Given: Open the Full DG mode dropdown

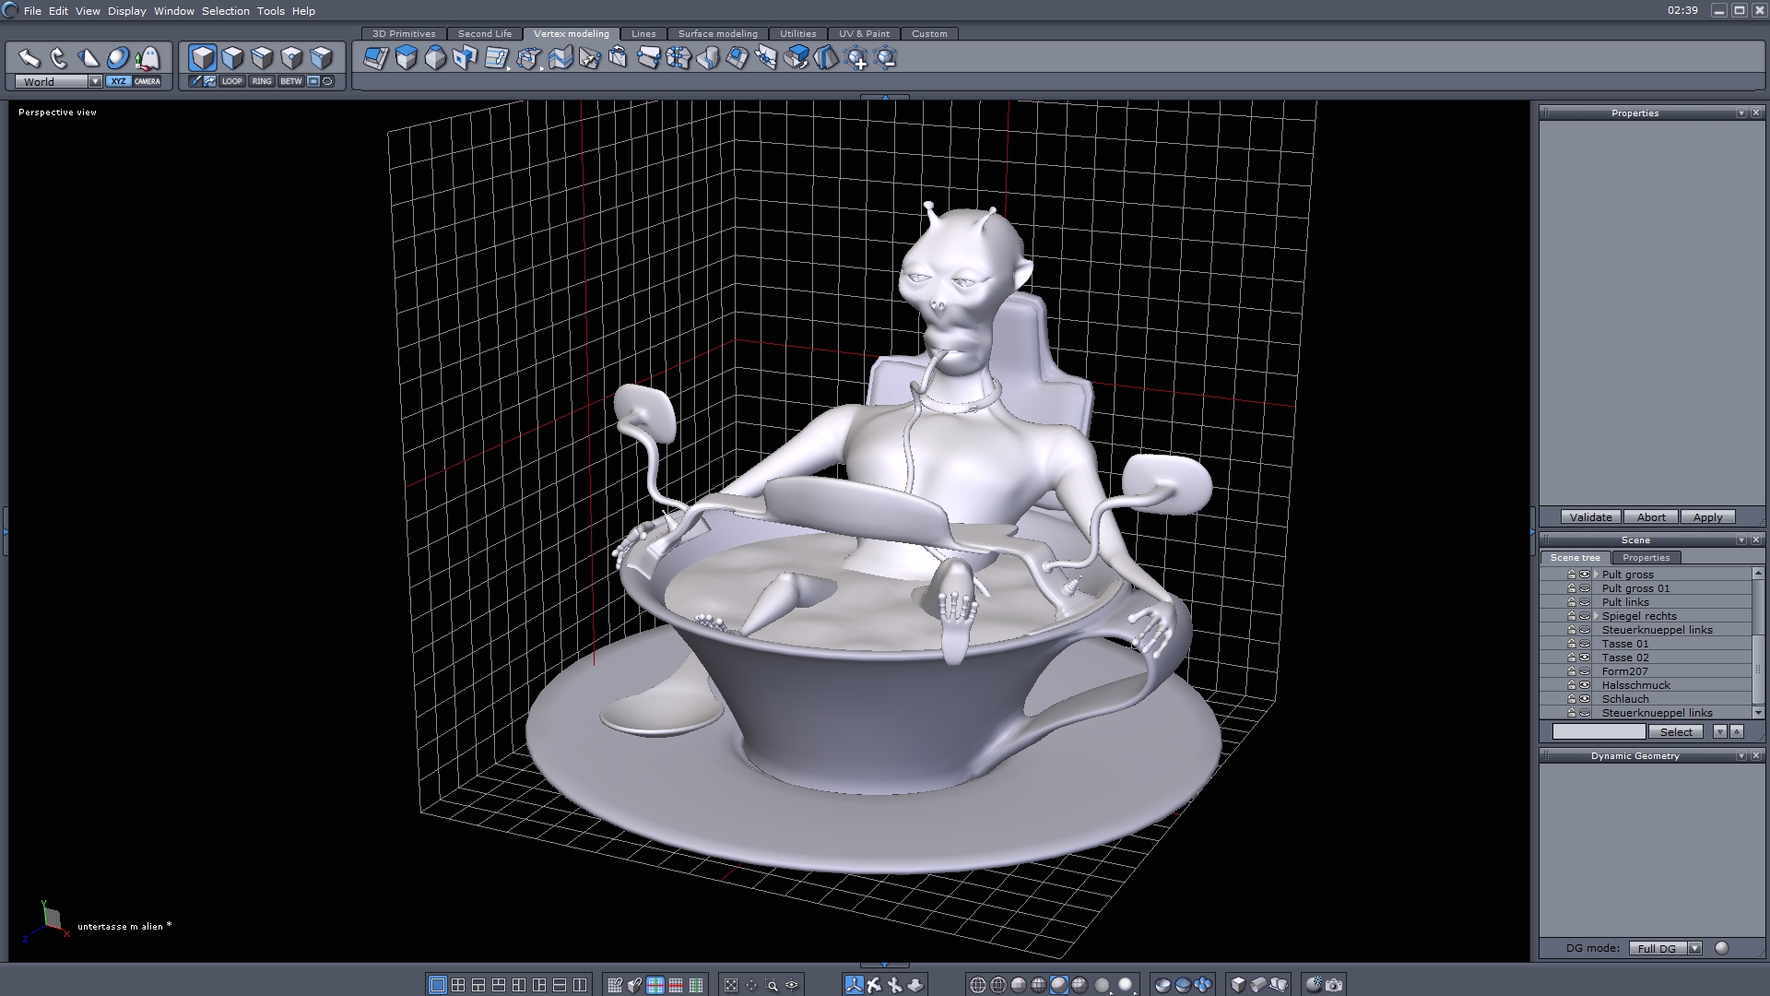Looking at the screenshot, I should 1694,948.
